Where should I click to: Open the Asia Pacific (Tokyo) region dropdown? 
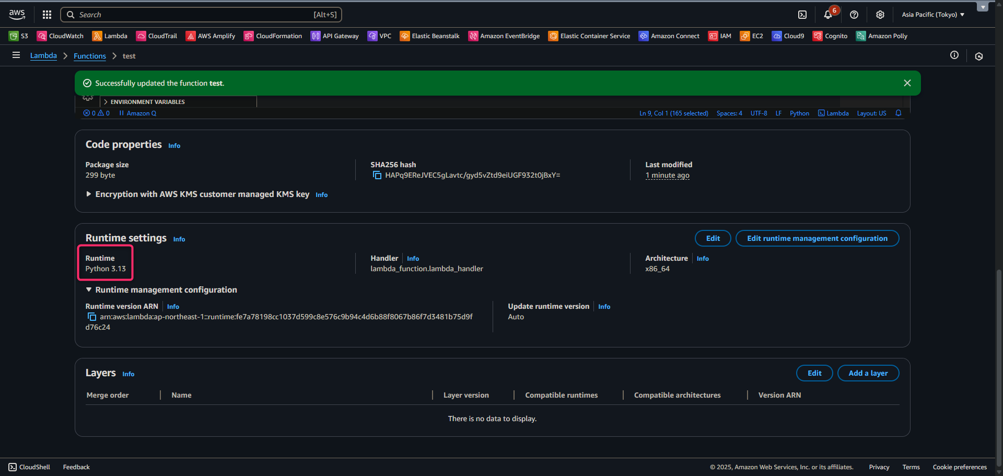pos(933,15)
